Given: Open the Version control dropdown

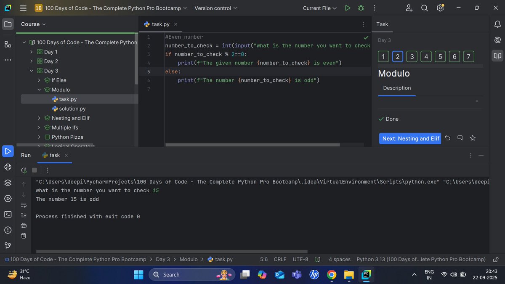Looking at the screenshot, I should coord(215,8).
